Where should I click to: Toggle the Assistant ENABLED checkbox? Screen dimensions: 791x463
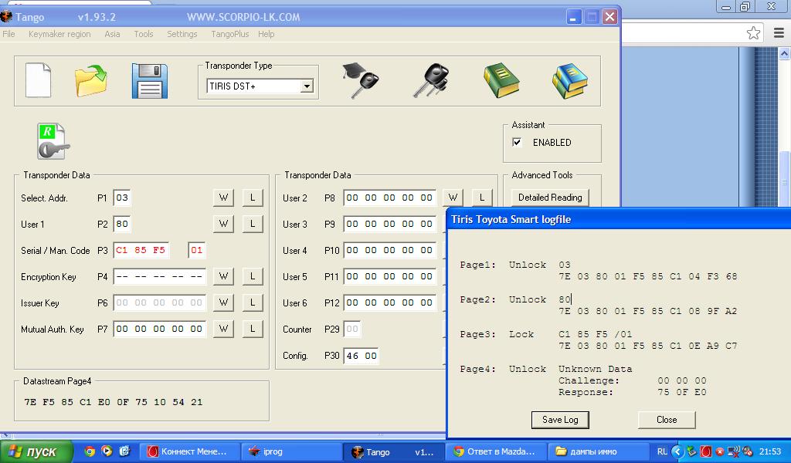point(517,142)
